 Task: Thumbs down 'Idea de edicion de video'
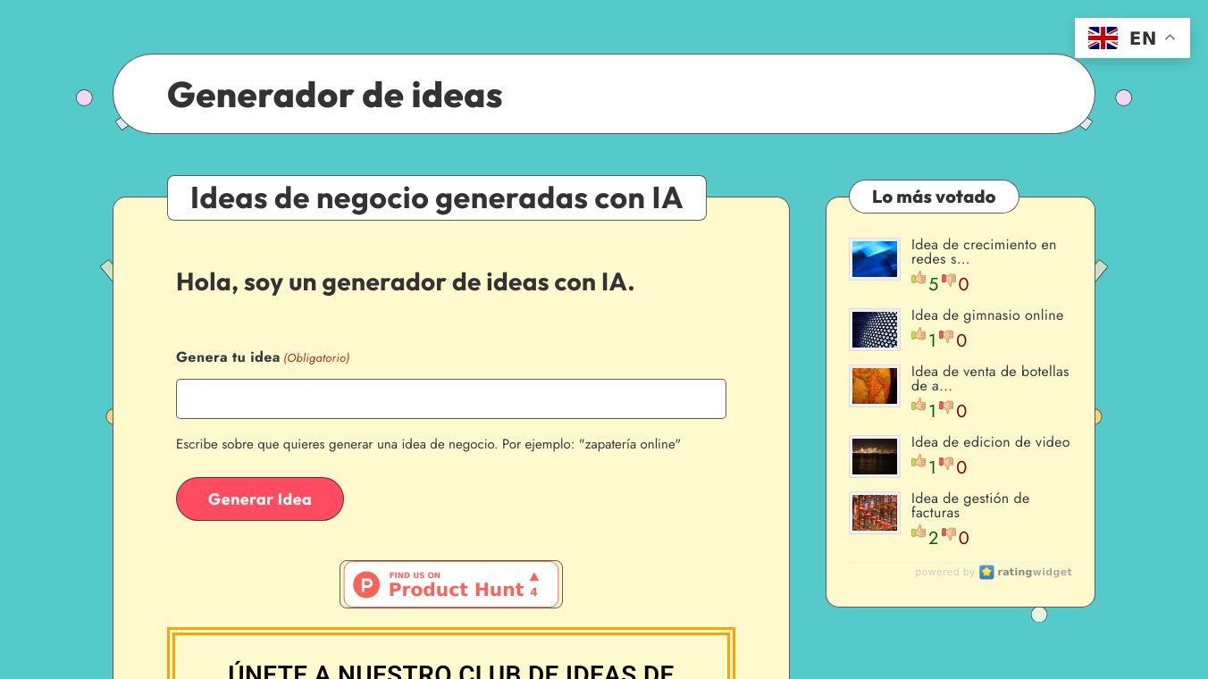click(947, 464)
